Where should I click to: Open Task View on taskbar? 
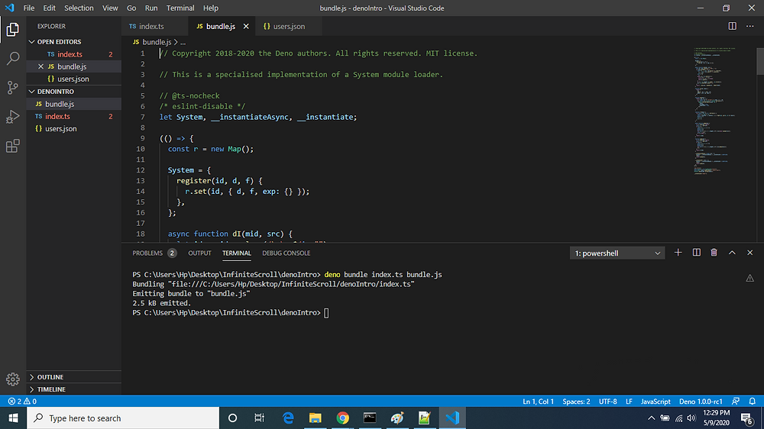259,418
